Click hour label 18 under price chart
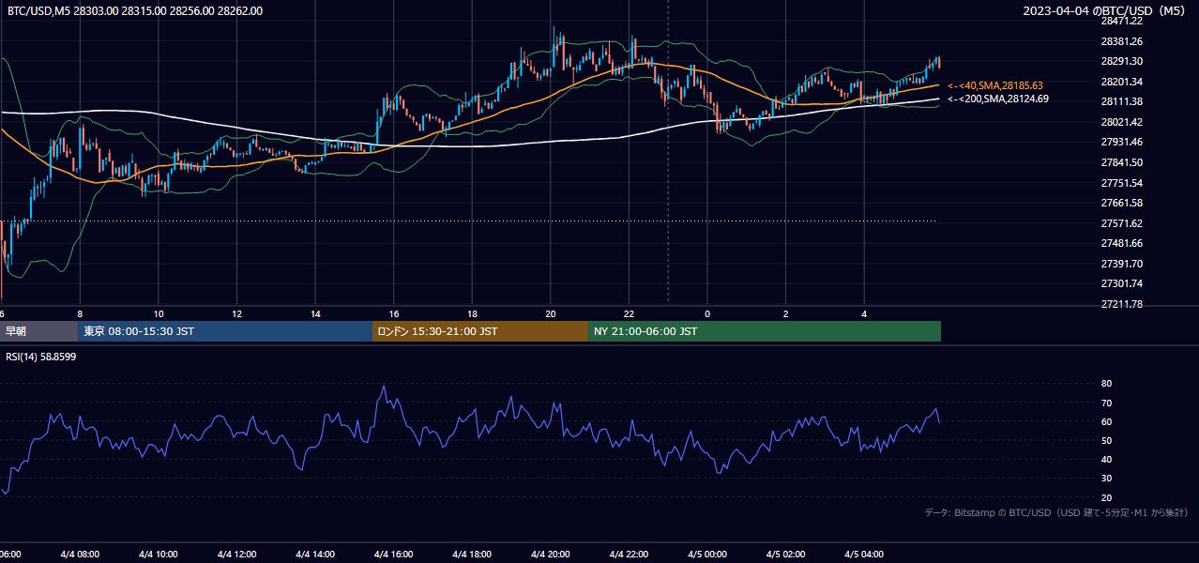This screenshot has height=563, width=1199. click(473, 313)
